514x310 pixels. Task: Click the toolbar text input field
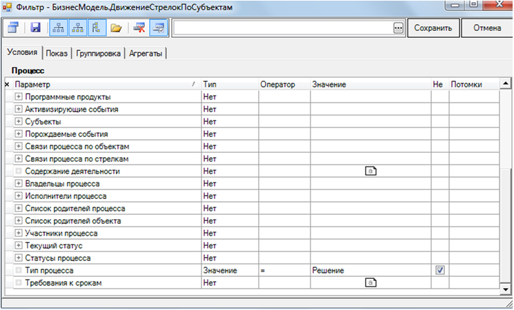click(x=281, y=28)
